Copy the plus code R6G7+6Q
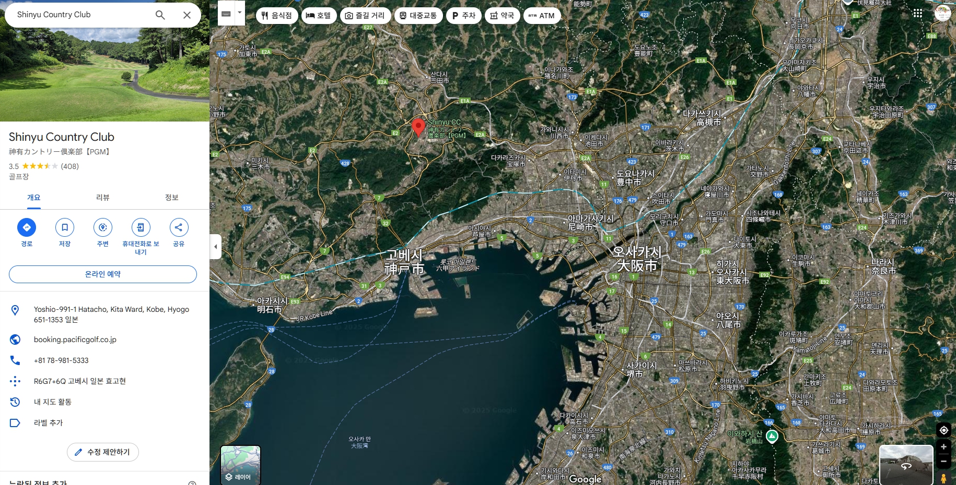This screenshot has width=956, height=485. click(x=80, y=381)
